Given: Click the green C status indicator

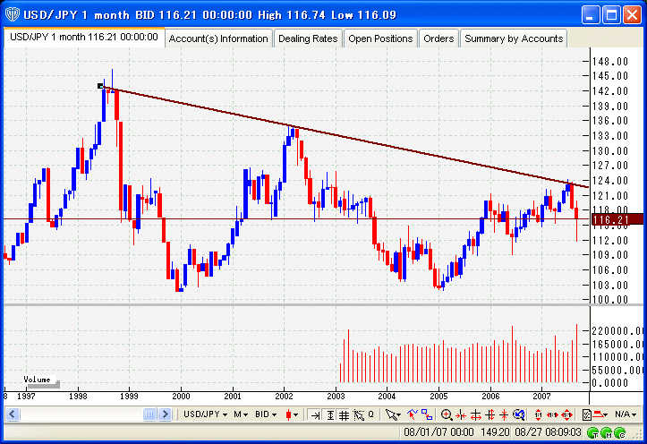Looking at the screenshot, I should click(620, 433).
